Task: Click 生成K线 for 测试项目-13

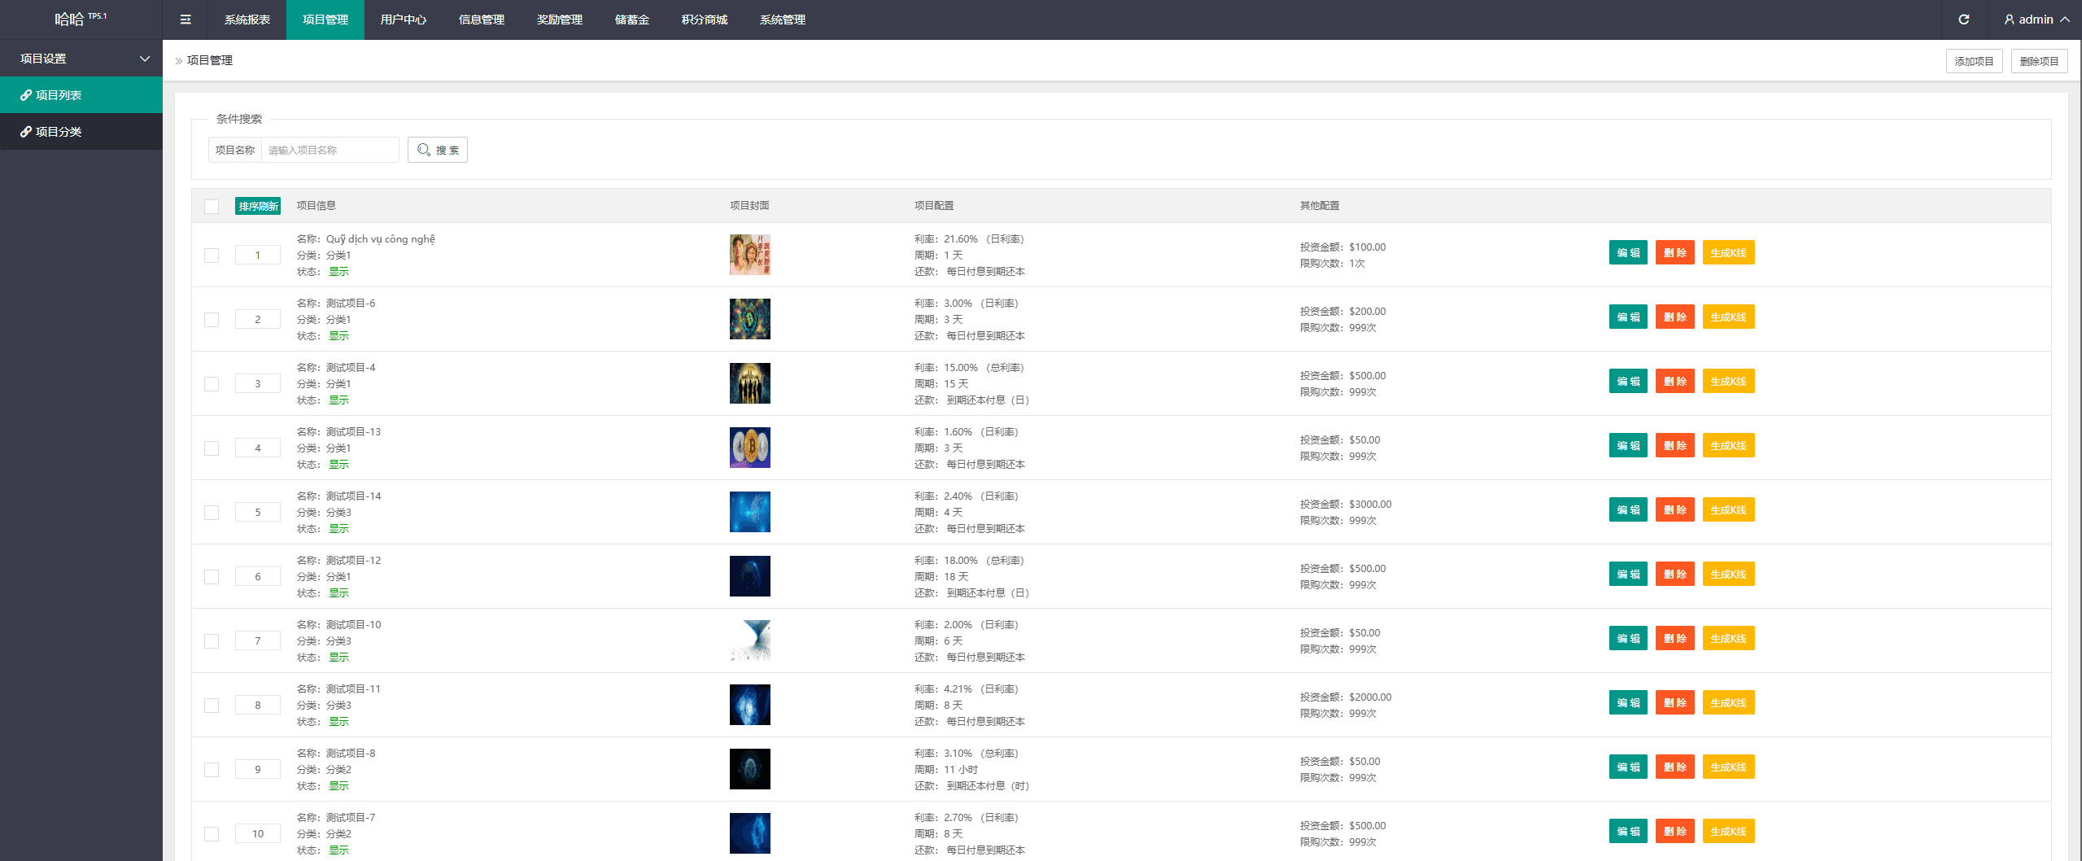Action: pyautogui.click(x=1729, y=445)
